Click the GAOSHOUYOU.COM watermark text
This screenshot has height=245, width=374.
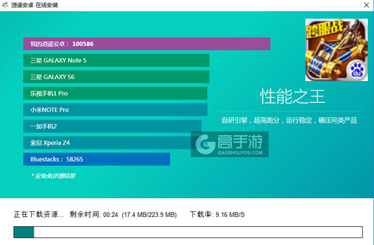tap(240, 153)
